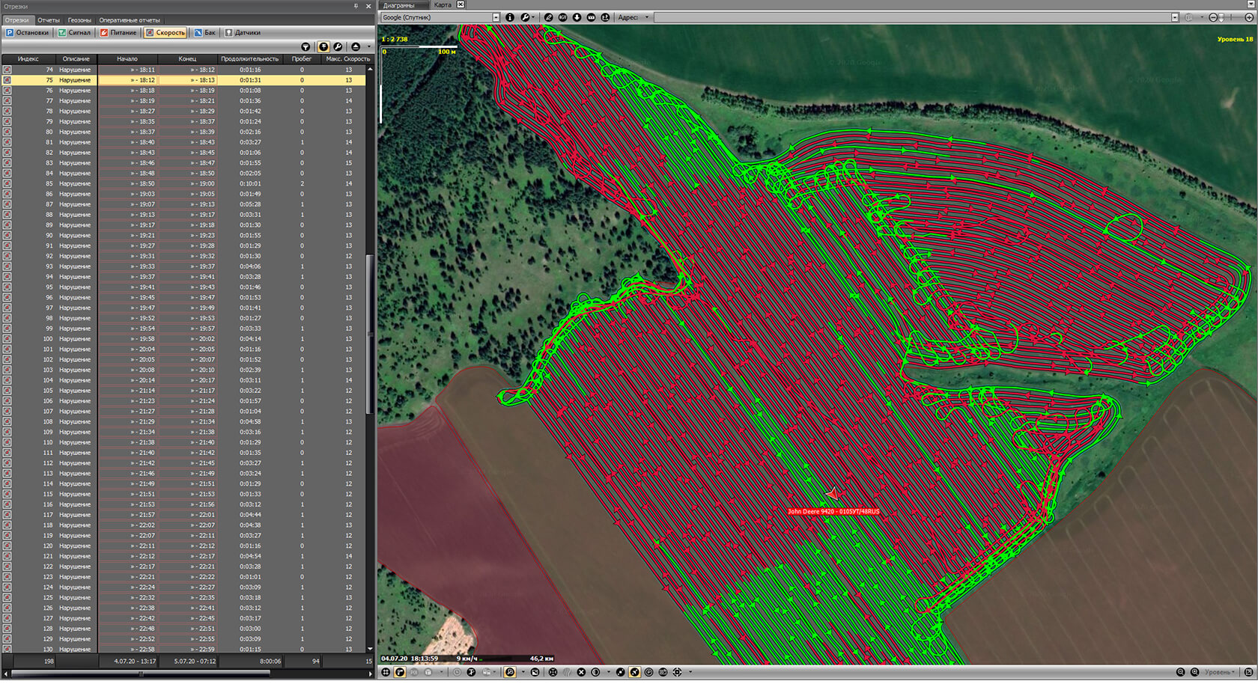Open the Google (Спутник) map source dropdown
Image resolution: width=1258 pixels, height=684 pixels.
pos(496,17)
